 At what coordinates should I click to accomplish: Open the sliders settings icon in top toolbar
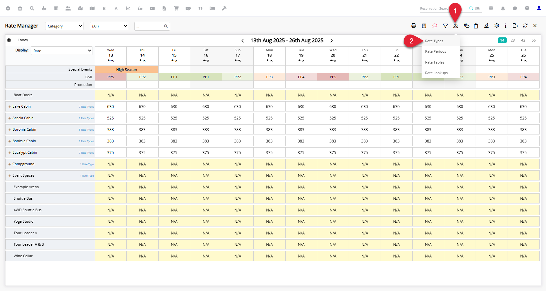click(x=44, y=8)
